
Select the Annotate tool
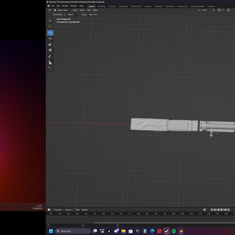pyautogui.click(x=50, y=56)
